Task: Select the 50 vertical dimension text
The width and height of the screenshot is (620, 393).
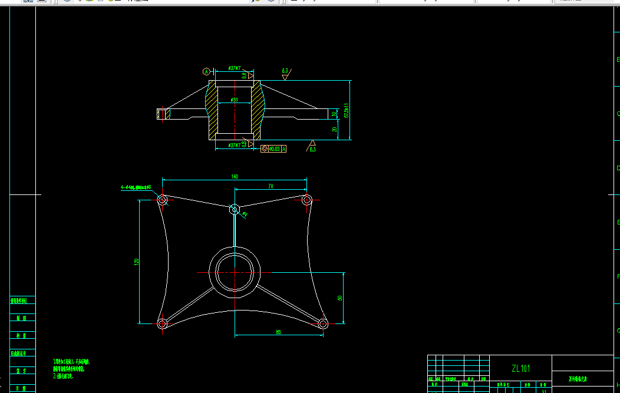Action: [x=339, y=298]
